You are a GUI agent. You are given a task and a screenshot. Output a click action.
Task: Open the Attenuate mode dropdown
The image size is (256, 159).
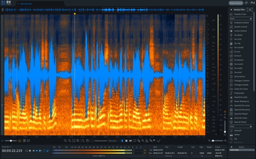coord(113,141)
